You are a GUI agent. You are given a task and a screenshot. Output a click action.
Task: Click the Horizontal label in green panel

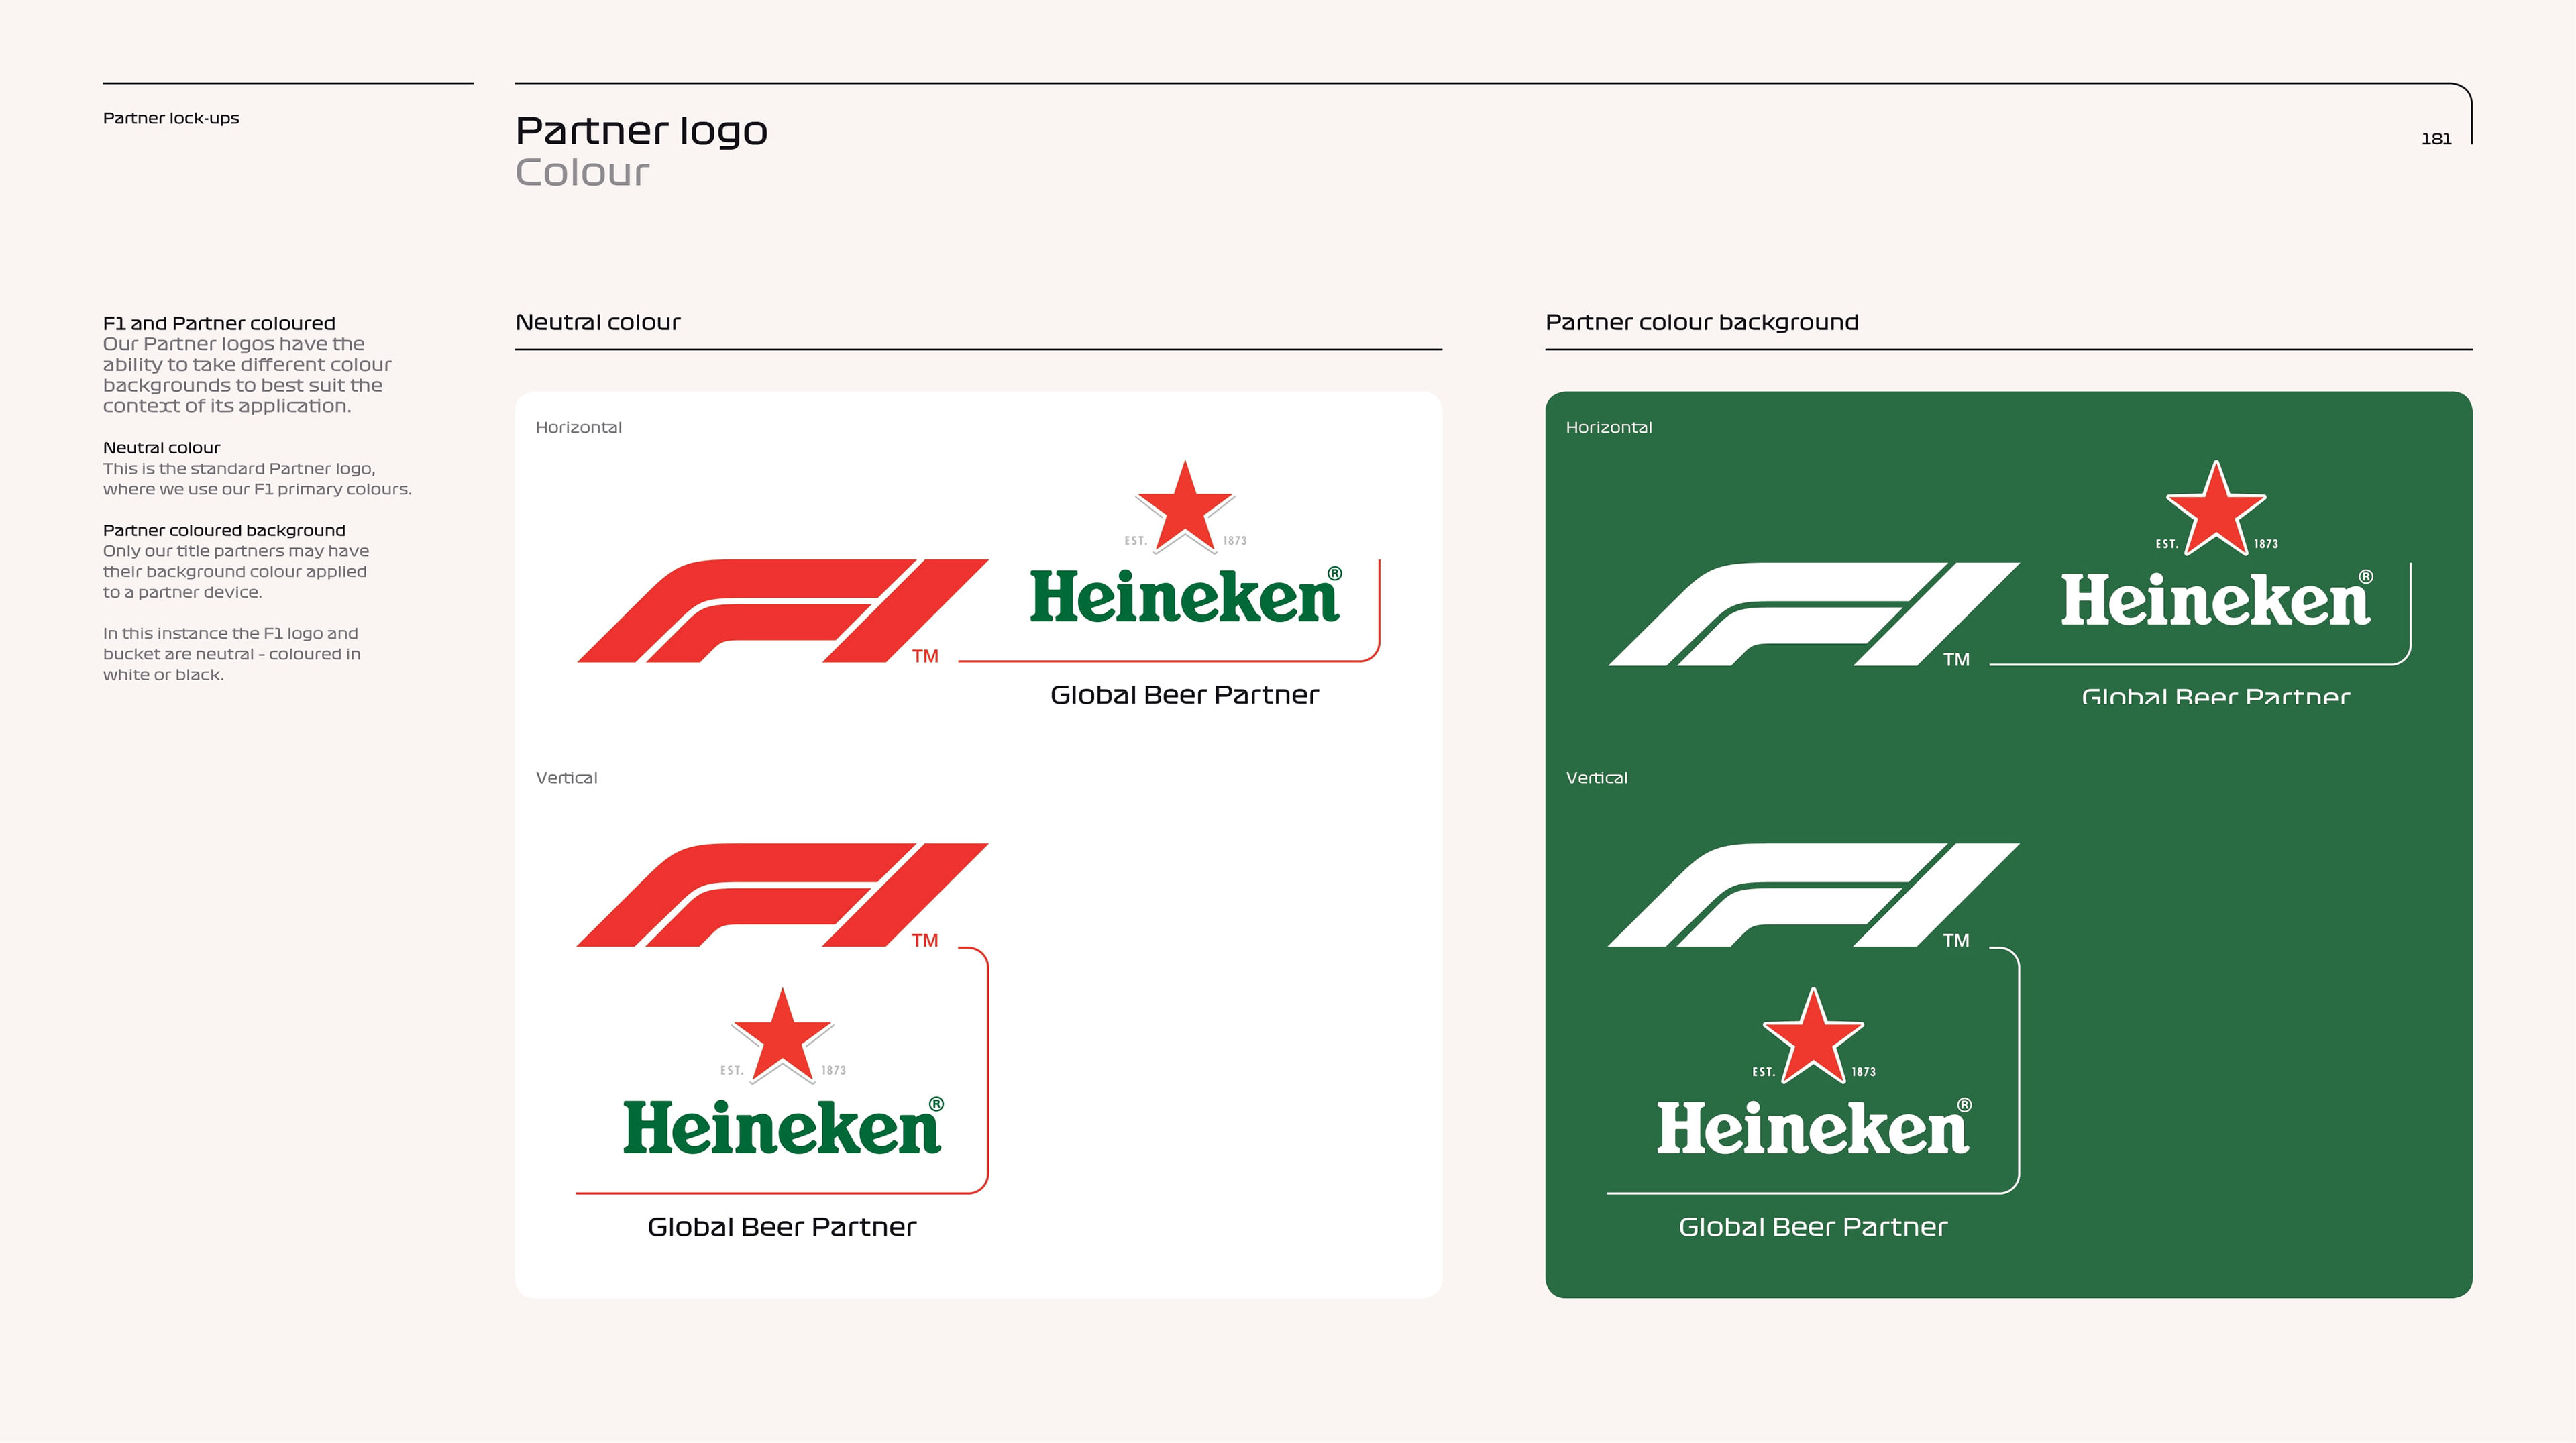(1609, 427)
